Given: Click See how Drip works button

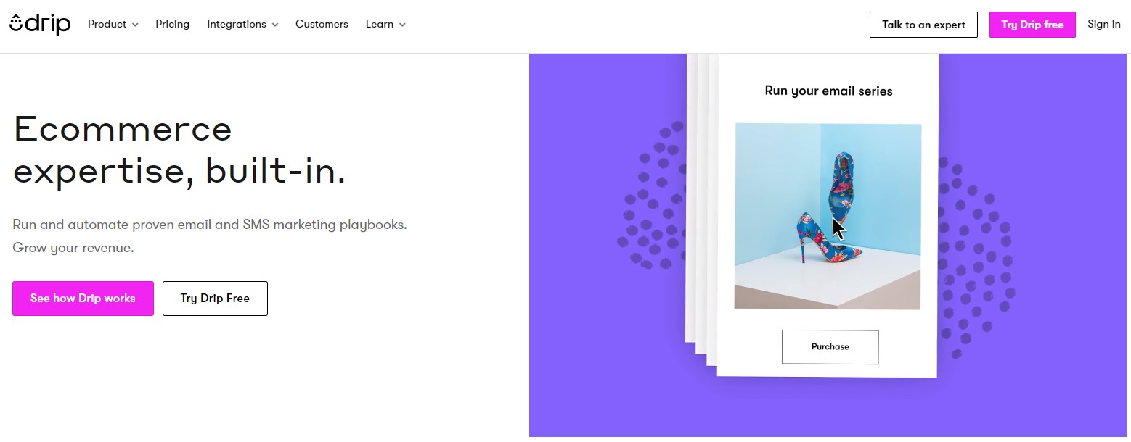Looking at the screenshot, I should tap(83, 299).
